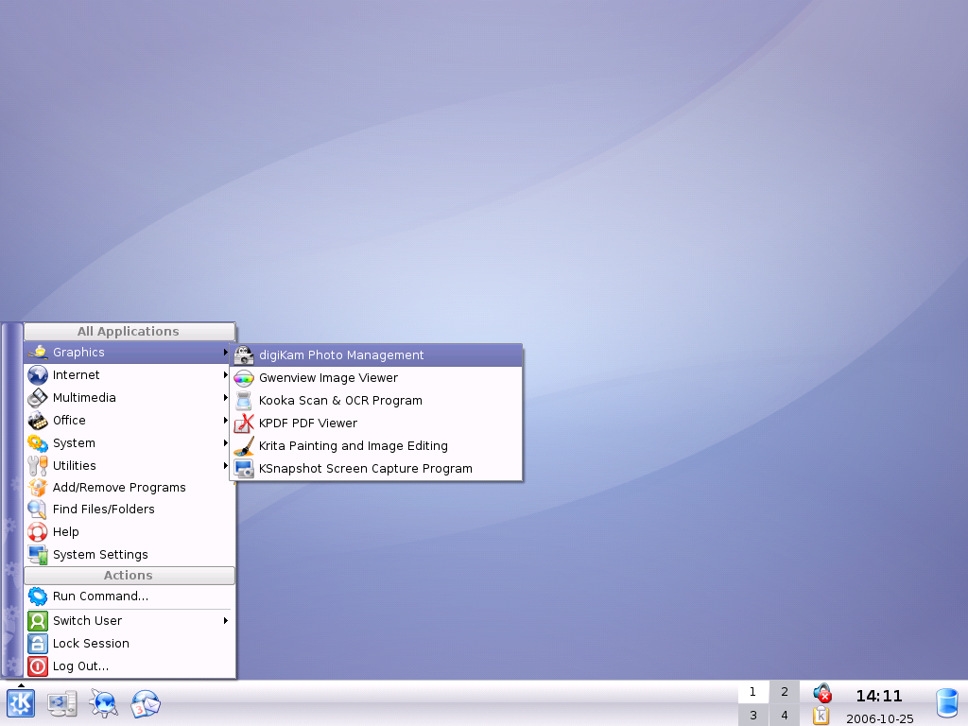968x726 pixels.
Task: Click the System Settings monitor icon
Action: point(38,555)
